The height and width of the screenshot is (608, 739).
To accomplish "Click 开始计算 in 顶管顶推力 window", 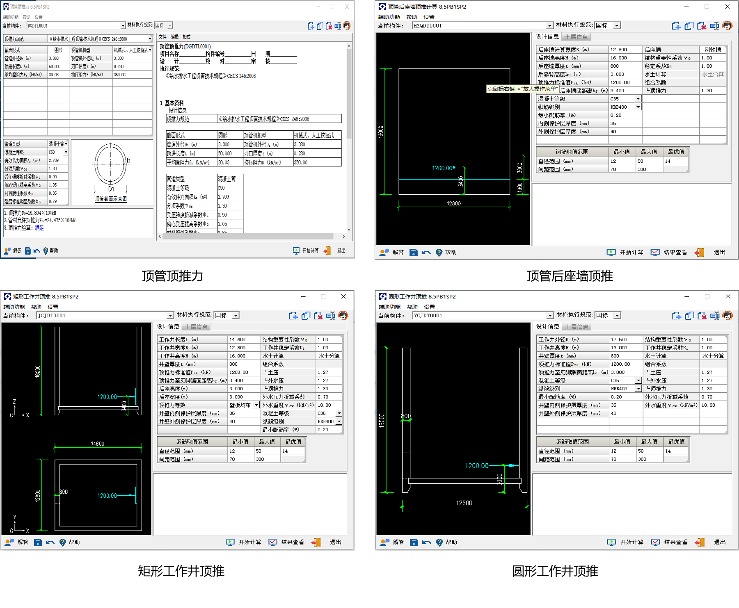I will point(306,251).
